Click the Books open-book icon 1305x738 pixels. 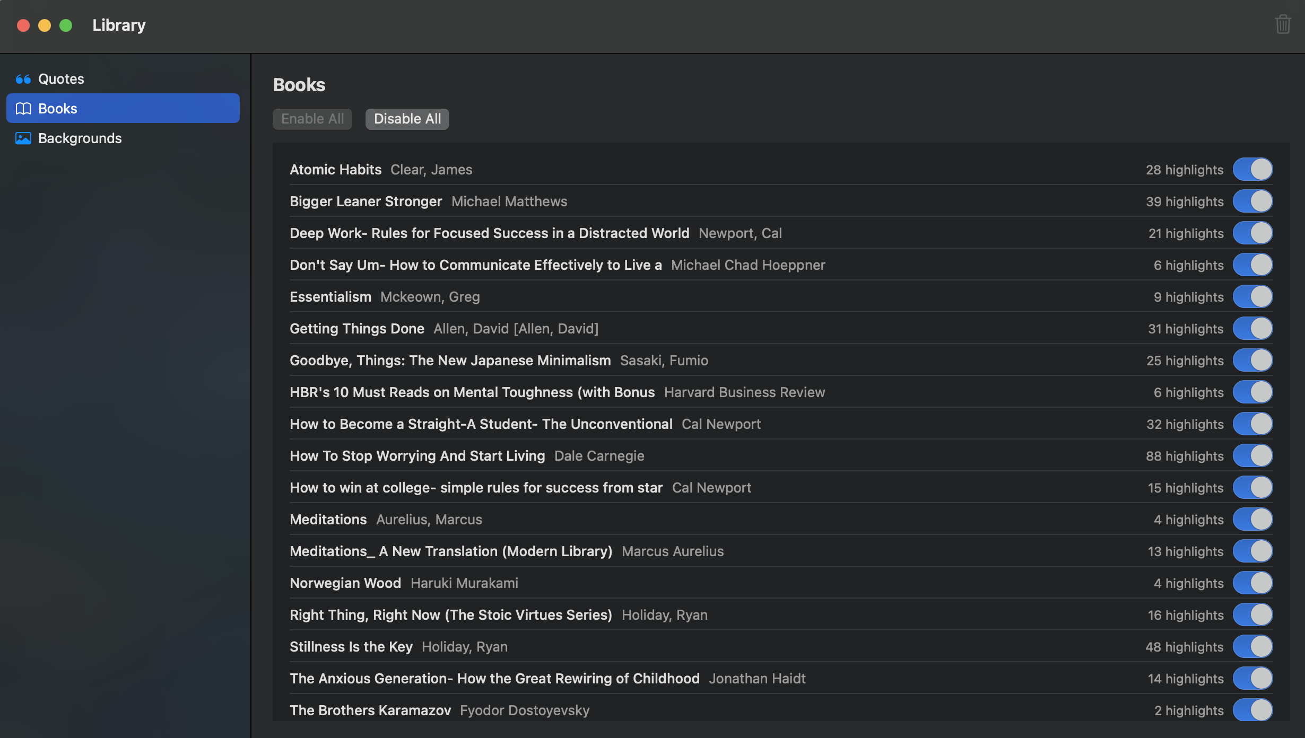click(x=23, y=109)
